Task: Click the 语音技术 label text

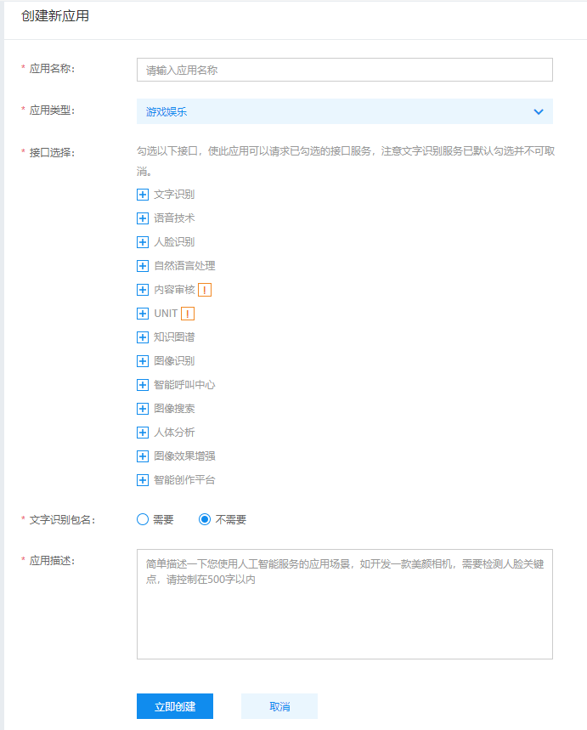Action: (x=174, y=218)
